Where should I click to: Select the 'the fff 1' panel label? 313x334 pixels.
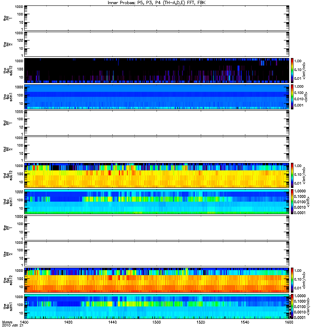[x=8, y=228]
